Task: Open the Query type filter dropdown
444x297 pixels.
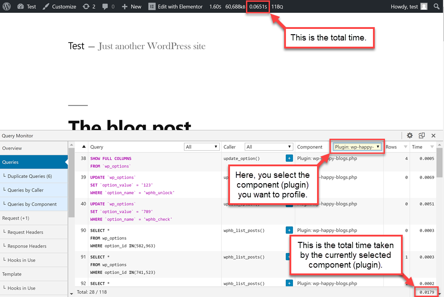Action: [202, 147]
